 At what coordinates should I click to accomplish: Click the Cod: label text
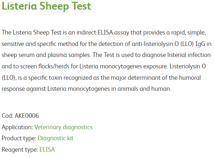tap(7, 116)
